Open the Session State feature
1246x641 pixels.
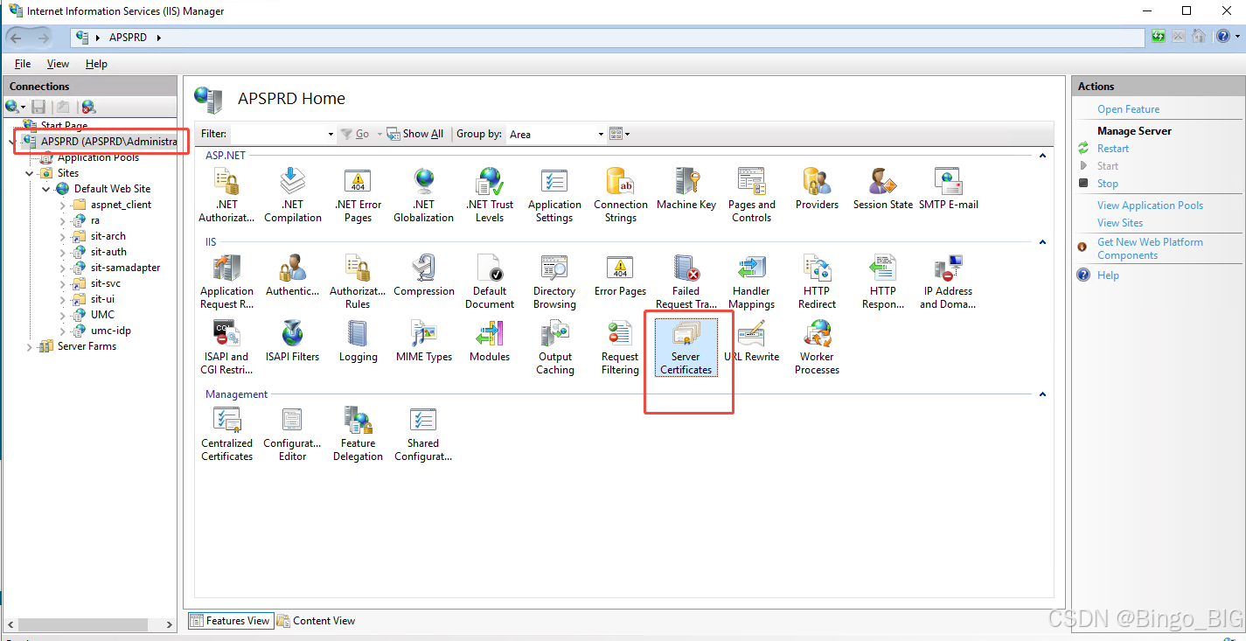tap(883, 189)
